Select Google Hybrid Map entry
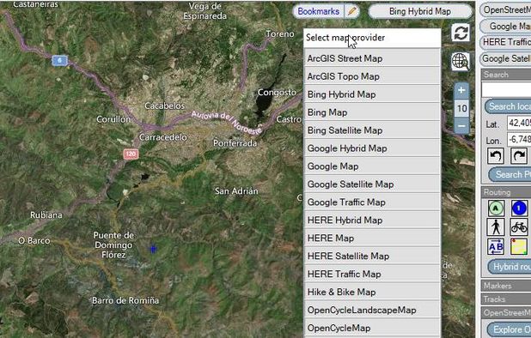This screenshot has height=338, width=531. click(372, 148)
